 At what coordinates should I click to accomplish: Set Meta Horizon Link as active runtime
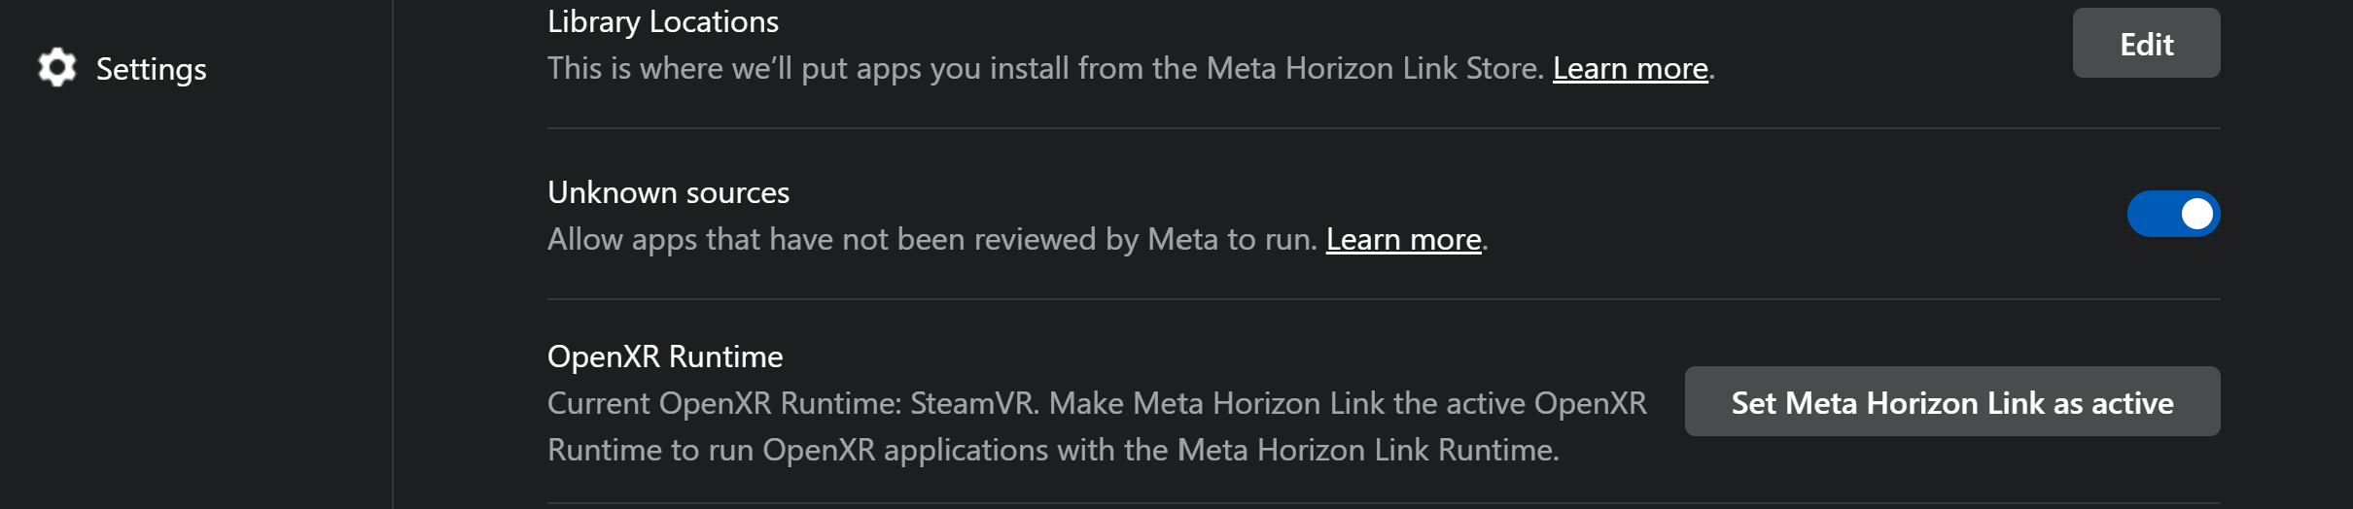click(1952, 401)
